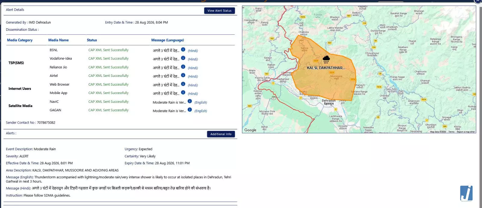
Task: Click info icon in Vodafone-Idea message row
Action: [x=183, y=58]
